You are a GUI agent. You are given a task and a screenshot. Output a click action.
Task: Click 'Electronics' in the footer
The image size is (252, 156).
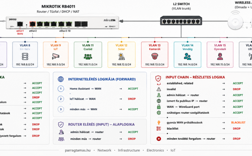click(x=155, y=150)
